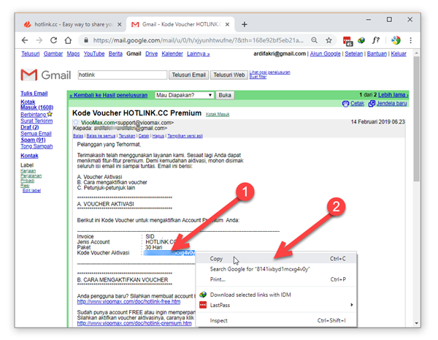This screenshot has height=340, width=438.
Task: Click Edit label link
Action: pos(31,191)
